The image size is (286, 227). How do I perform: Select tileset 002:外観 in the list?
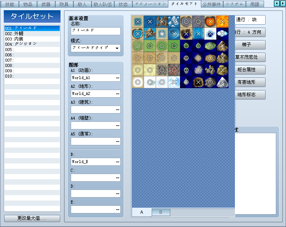pos(32,34)
